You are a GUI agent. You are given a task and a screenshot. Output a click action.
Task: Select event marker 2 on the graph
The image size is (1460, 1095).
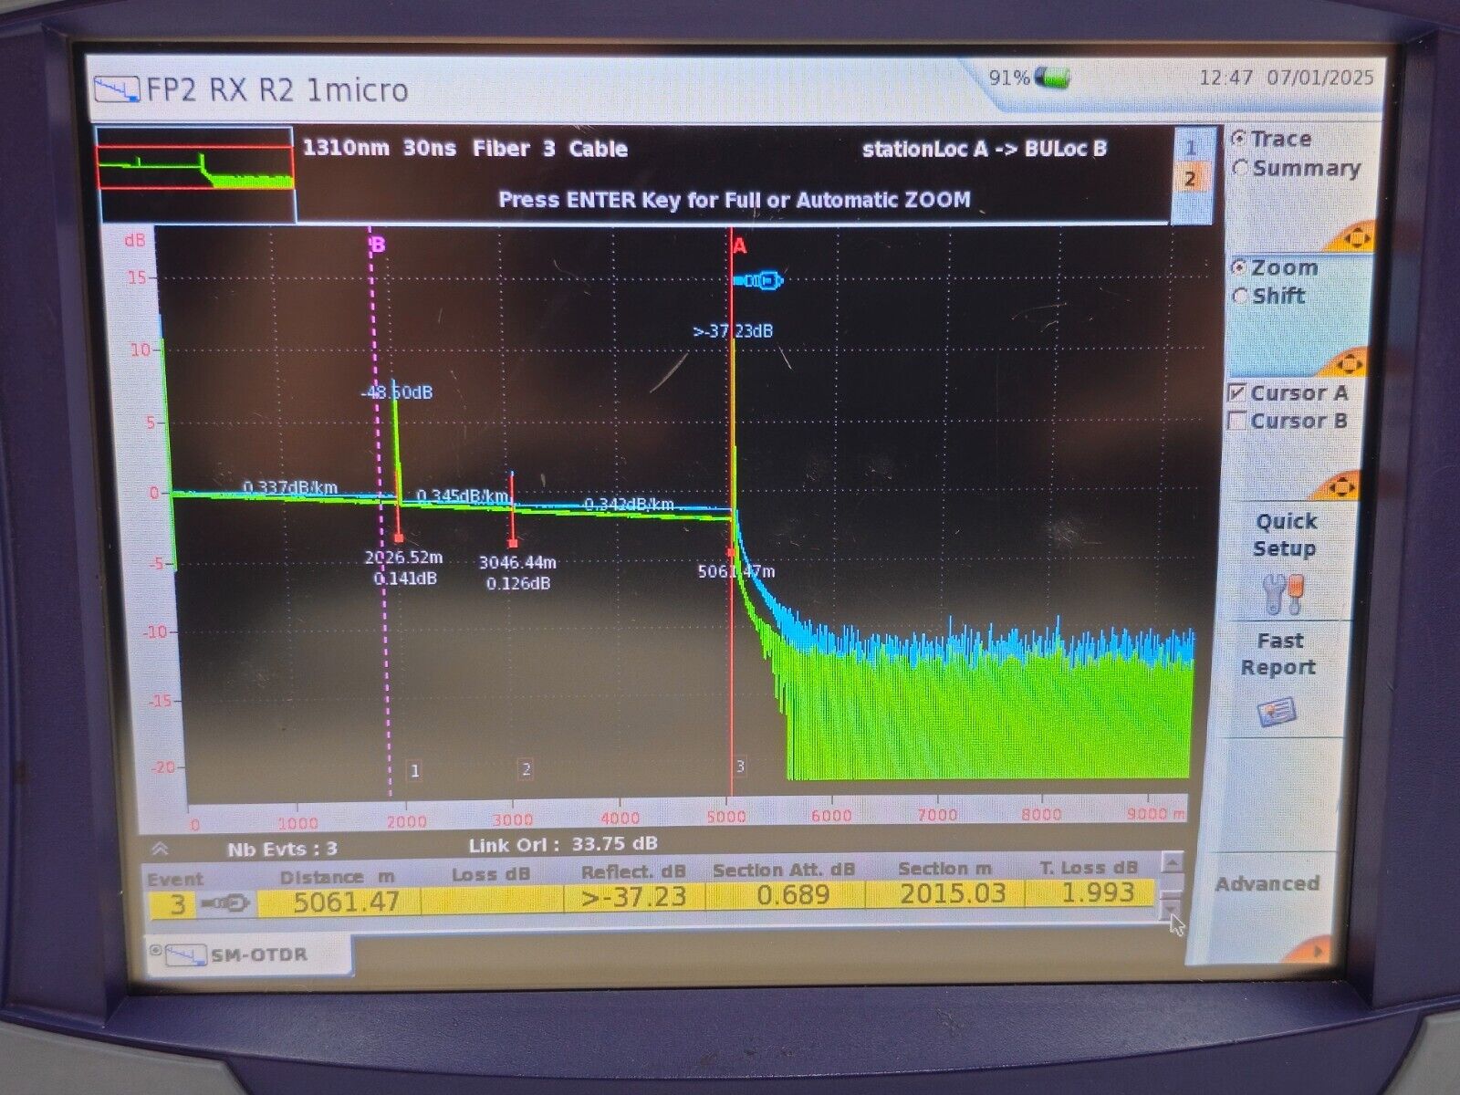click(526, 769)
